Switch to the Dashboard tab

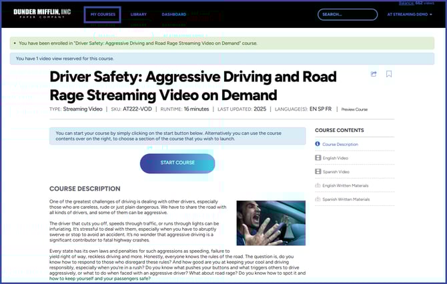pos(174,14)
